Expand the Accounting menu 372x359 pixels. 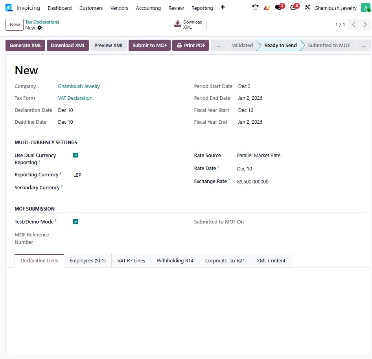click(x=148, y=8)
